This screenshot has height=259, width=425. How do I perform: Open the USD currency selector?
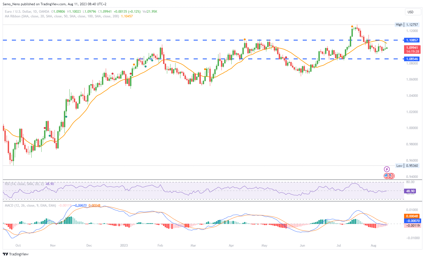tap(412, 12)
